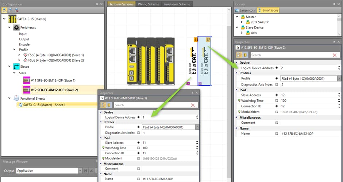This screenshot has width=343, height=182.
Task: Click the first Configuration toolbar icon
Action: (4, 10)
